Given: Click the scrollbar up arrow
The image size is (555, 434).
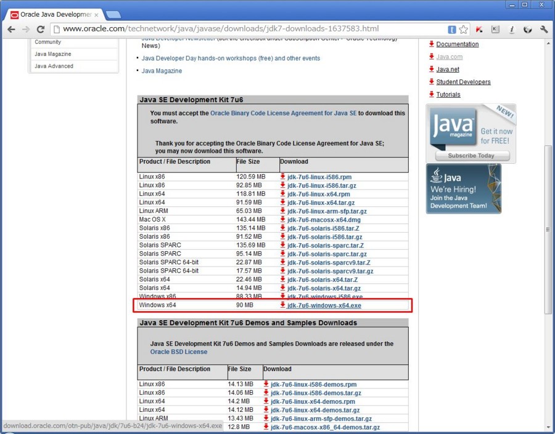Looking at the screenshot, I should [x=548, y=42].
